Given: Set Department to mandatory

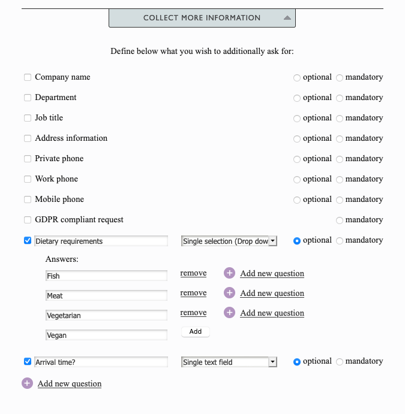Looking at the screenshot, I should tap(340, 98).
